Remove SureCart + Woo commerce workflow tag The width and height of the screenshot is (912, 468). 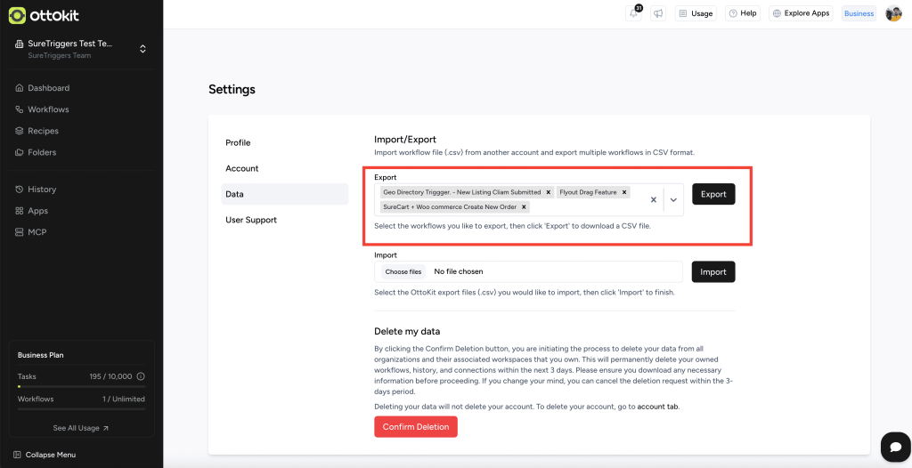[x=525, y=207]
